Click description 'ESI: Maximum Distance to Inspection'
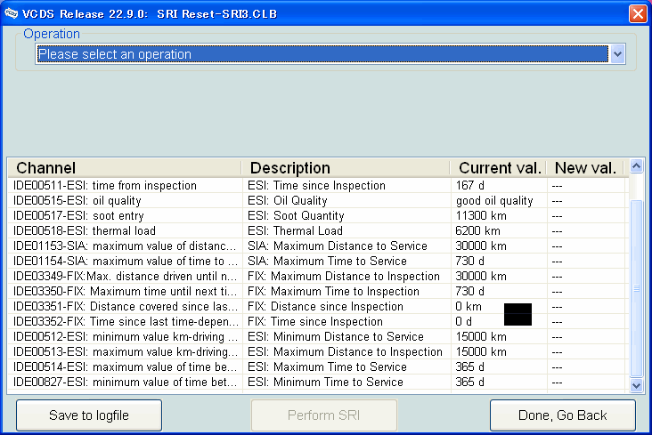 pyautogui.click(x=345, y=352)
